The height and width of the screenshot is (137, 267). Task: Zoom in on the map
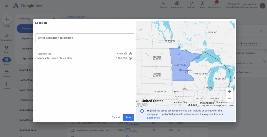coord(229,92)
